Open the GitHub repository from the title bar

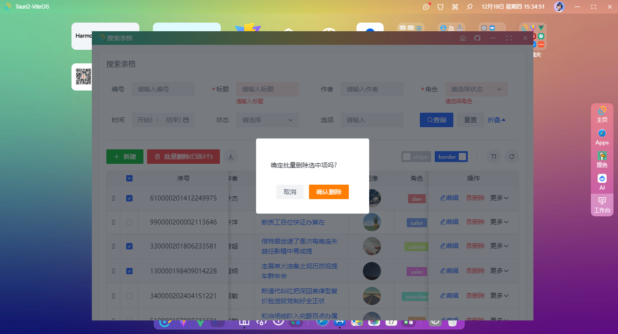tap(477, 38)
